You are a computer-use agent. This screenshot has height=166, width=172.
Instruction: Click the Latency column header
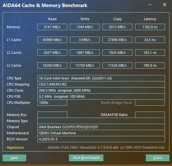click(150, 19)
